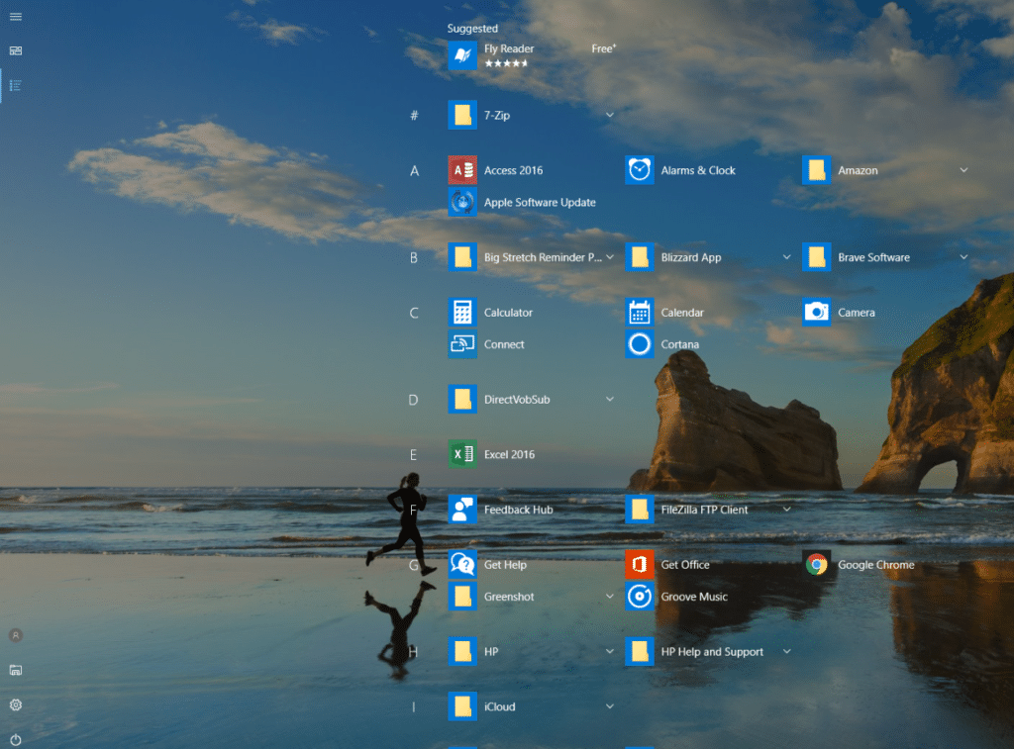Open the Feedback Hub icon
This screenshot has height=749, width=1014.
tap(462, 510)
